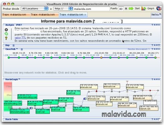Open help for the RouteGraph panel
This screenshot has height=125, width=164.
pyautogui.click(x=152, y=79)
